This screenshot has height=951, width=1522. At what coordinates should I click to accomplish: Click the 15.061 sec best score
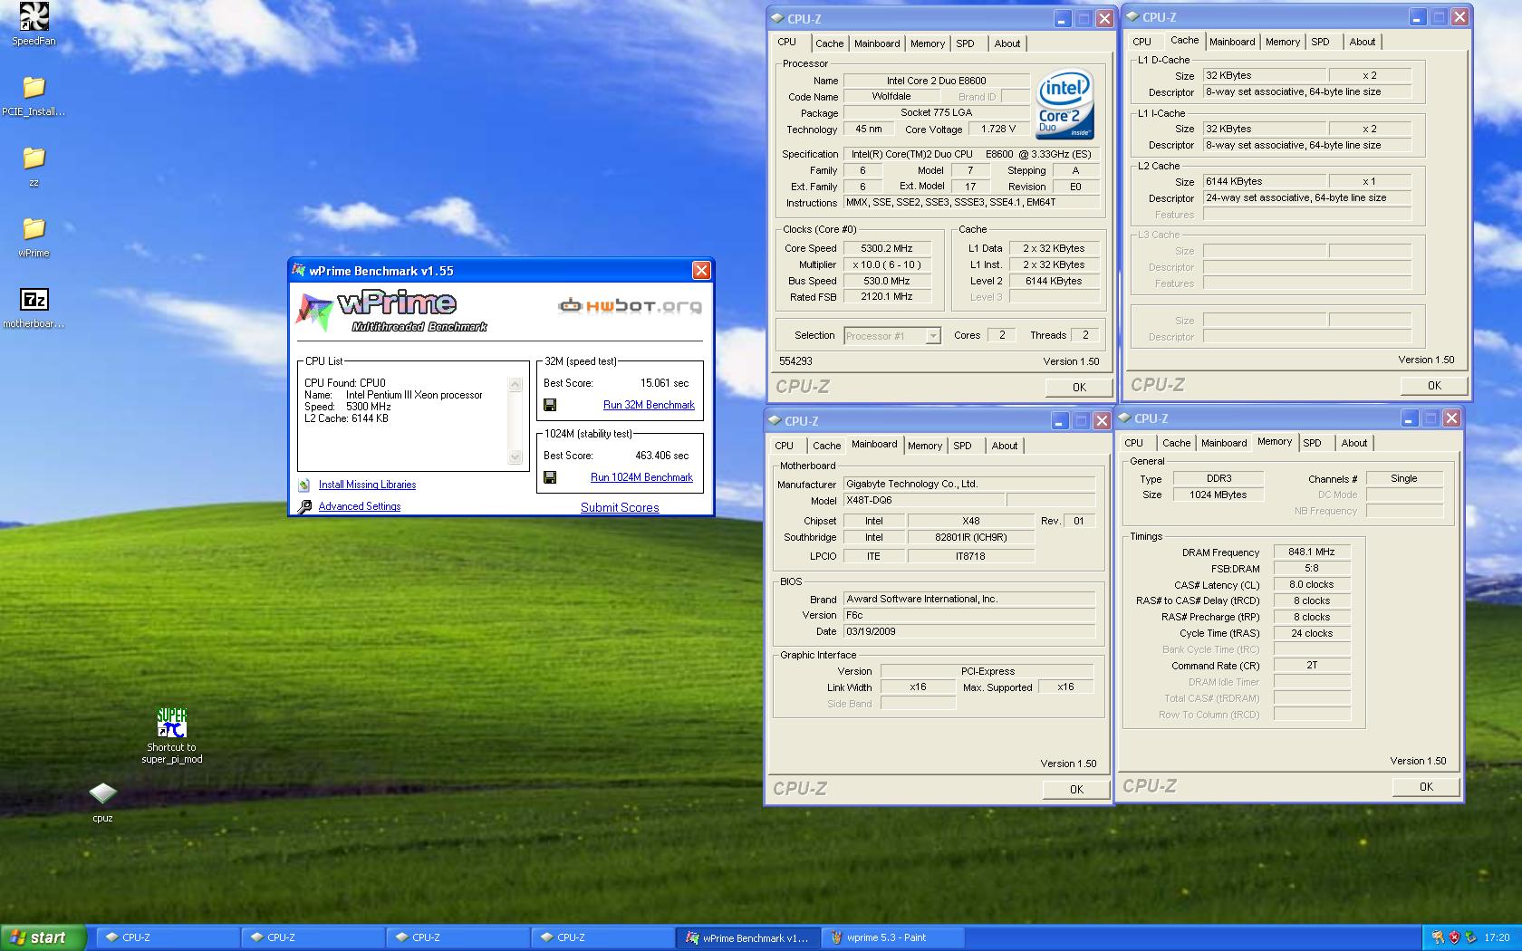click(664, 383)
